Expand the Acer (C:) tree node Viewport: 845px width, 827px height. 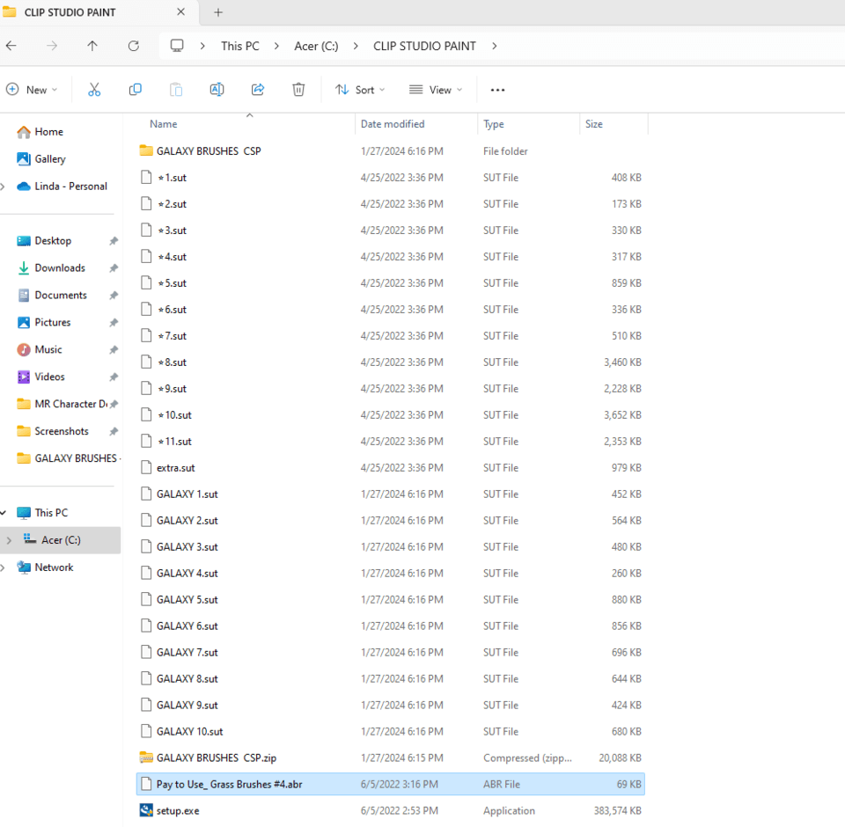[x=9, y=540]
